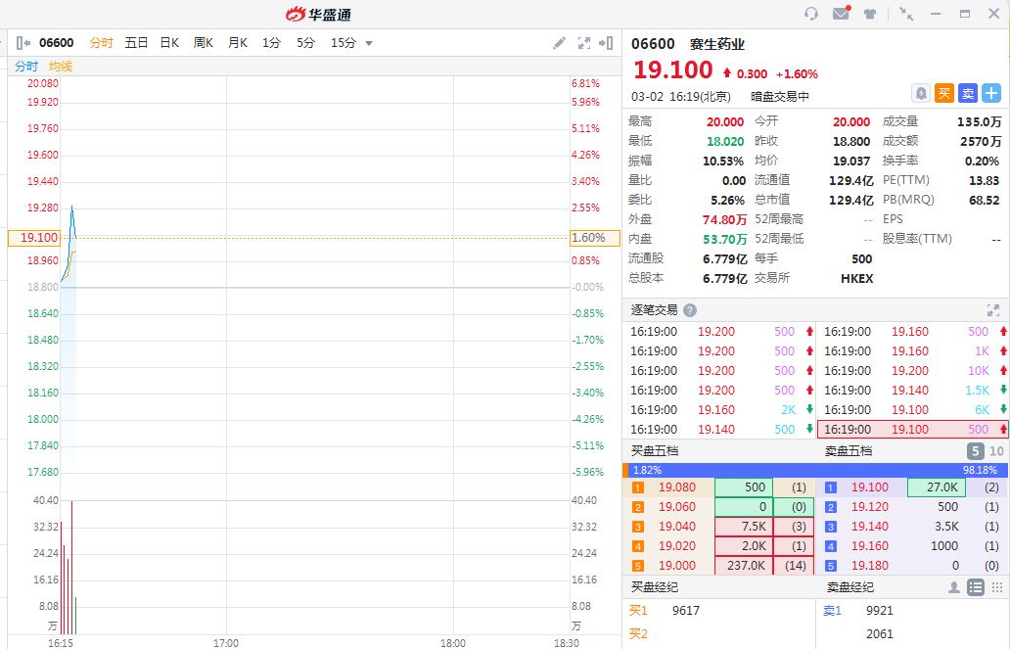Select the 五日 chart tab

pos(136,43)
